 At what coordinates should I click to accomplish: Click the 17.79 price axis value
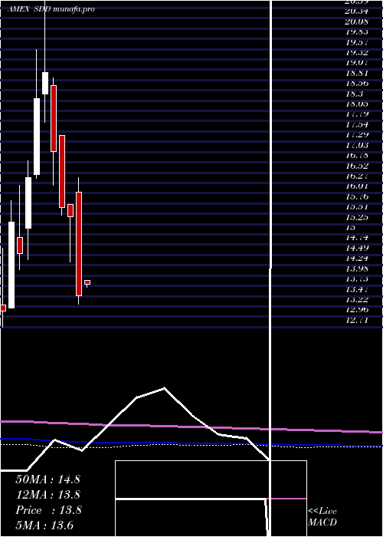[357, 114]
